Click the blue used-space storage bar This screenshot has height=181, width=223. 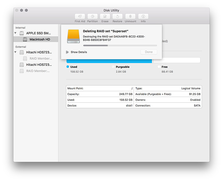[109, 61]
